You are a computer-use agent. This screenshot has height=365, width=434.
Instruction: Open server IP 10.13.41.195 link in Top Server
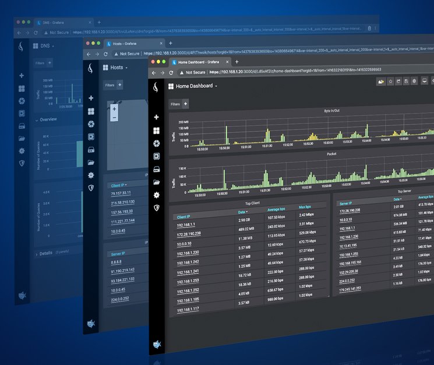(348, 246)
